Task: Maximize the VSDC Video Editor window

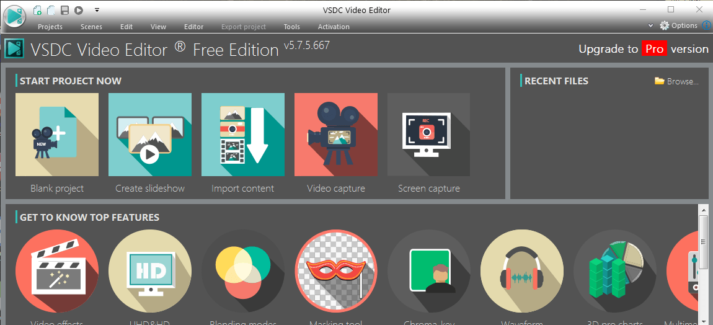Action: 671,9
